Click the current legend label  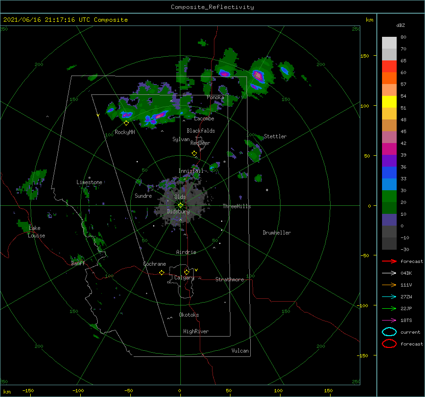pyautogui.click(x=410, y=332)
